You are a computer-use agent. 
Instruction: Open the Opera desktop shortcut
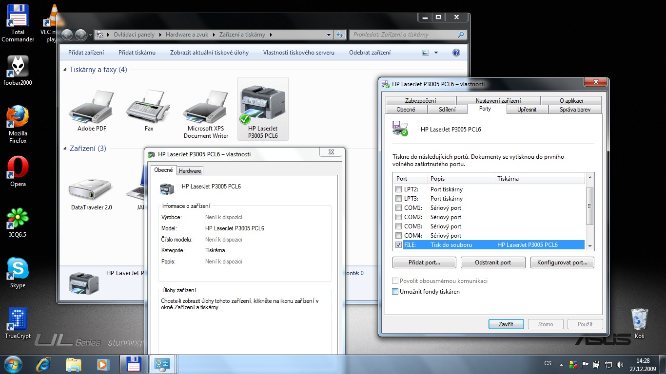[x=18, y=171]
